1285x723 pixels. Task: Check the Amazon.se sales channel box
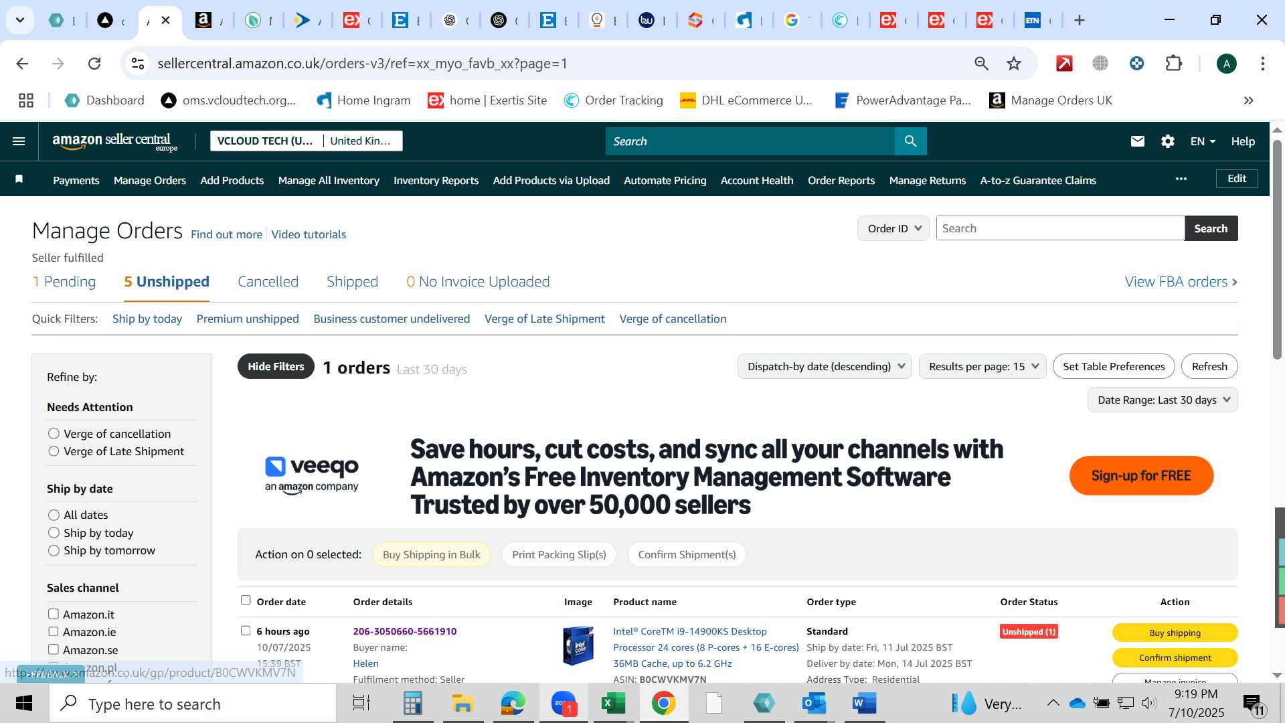coord(54,649)
